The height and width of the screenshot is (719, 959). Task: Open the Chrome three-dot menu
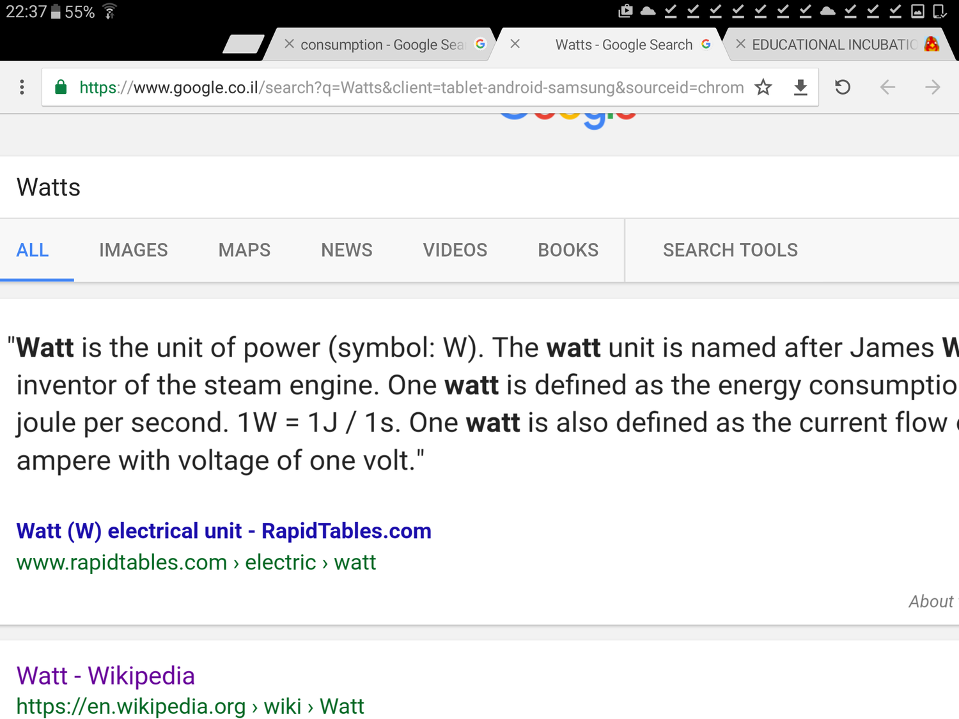click(x=22, y=87)
